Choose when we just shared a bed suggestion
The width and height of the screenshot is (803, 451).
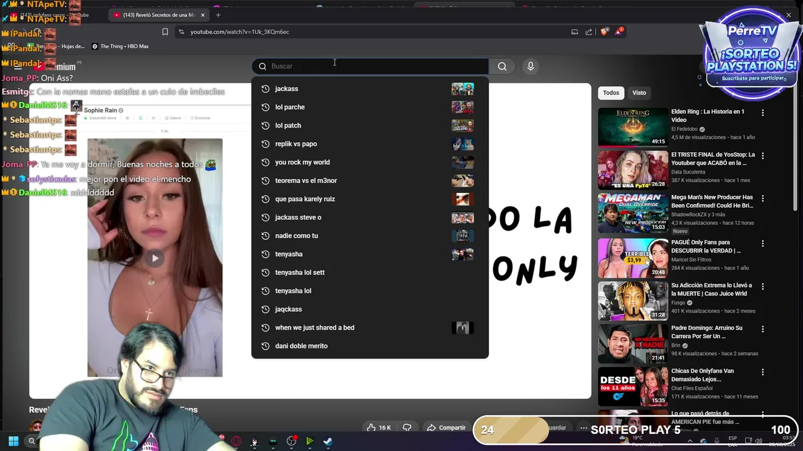(370, 328)
